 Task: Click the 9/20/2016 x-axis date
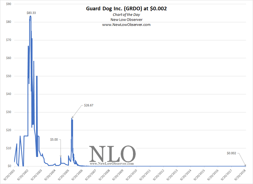click(x=213, y=175)
